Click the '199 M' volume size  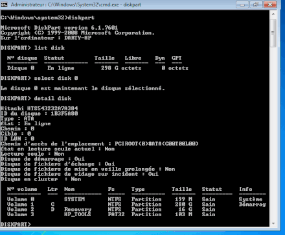click(x=183, y=199)
